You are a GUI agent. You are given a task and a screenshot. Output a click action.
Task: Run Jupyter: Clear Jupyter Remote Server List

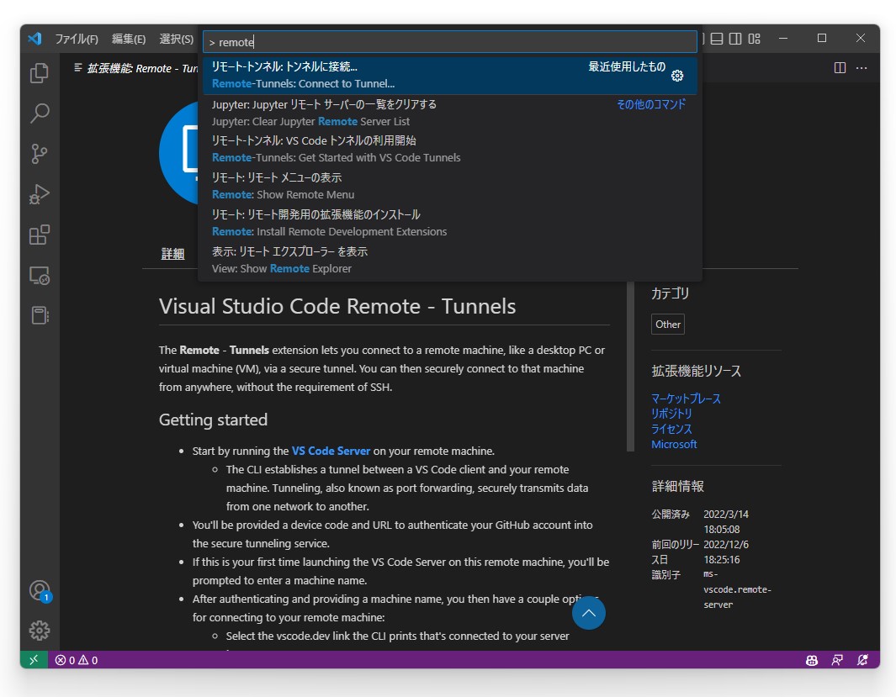(x=450, y=113)
